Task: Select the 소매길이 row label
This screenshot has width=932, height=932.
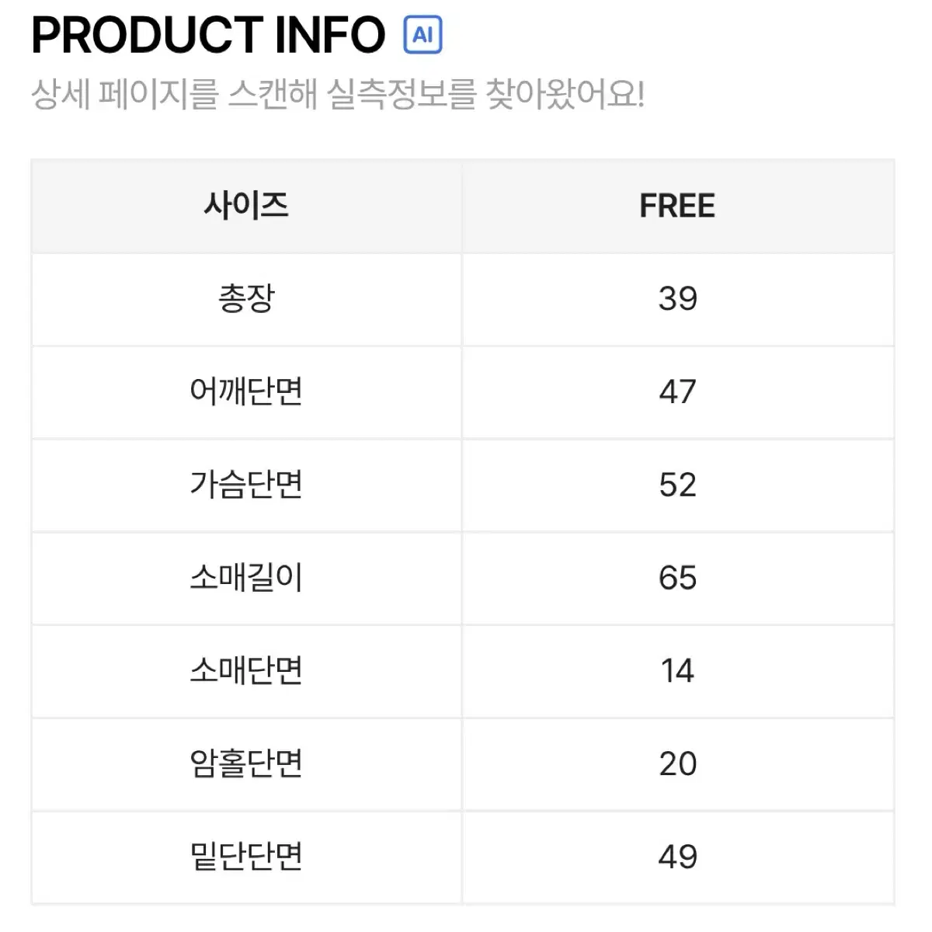Action: click(x=246, y=578)
